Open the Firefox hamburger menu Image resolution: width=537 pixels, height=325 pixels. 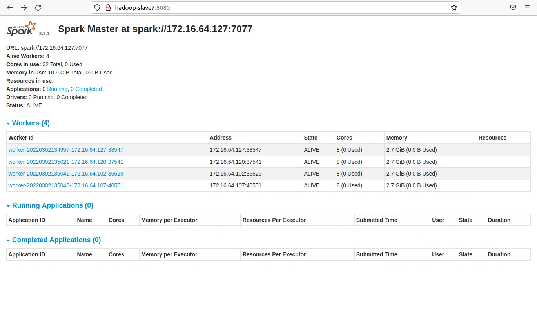click(527, 7)
